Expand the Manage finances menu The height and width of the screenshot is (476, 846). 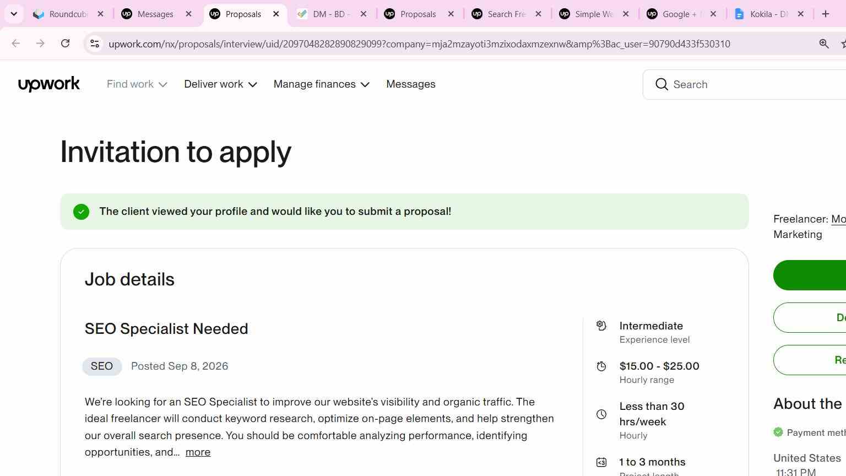[321, 84]
